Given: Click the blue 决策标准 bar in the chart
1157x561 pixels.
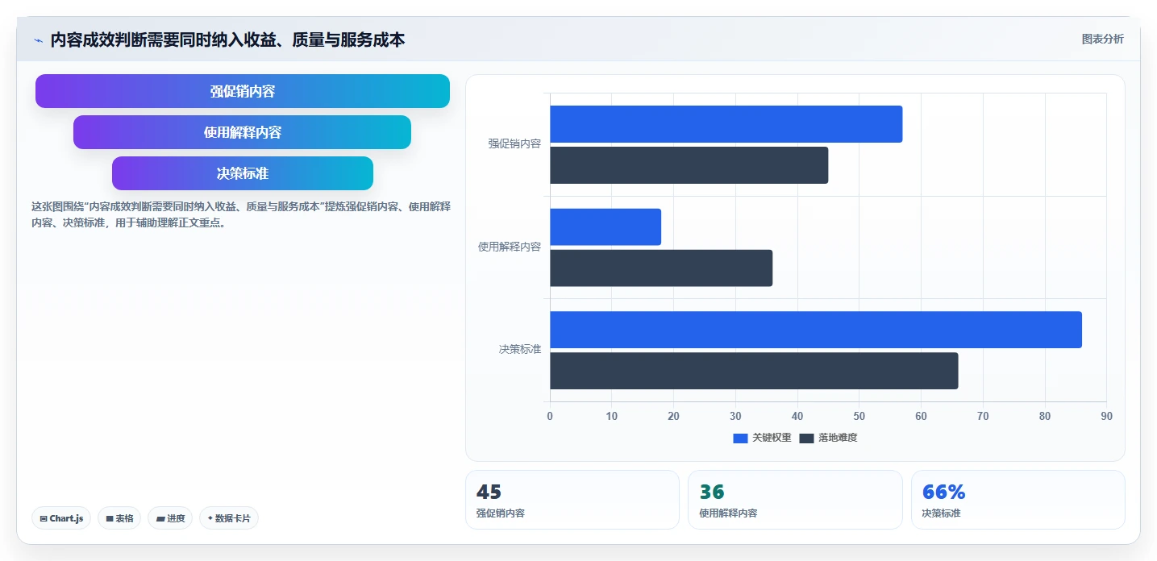Looking at the screenshot, I should click(x=816, y=330).
